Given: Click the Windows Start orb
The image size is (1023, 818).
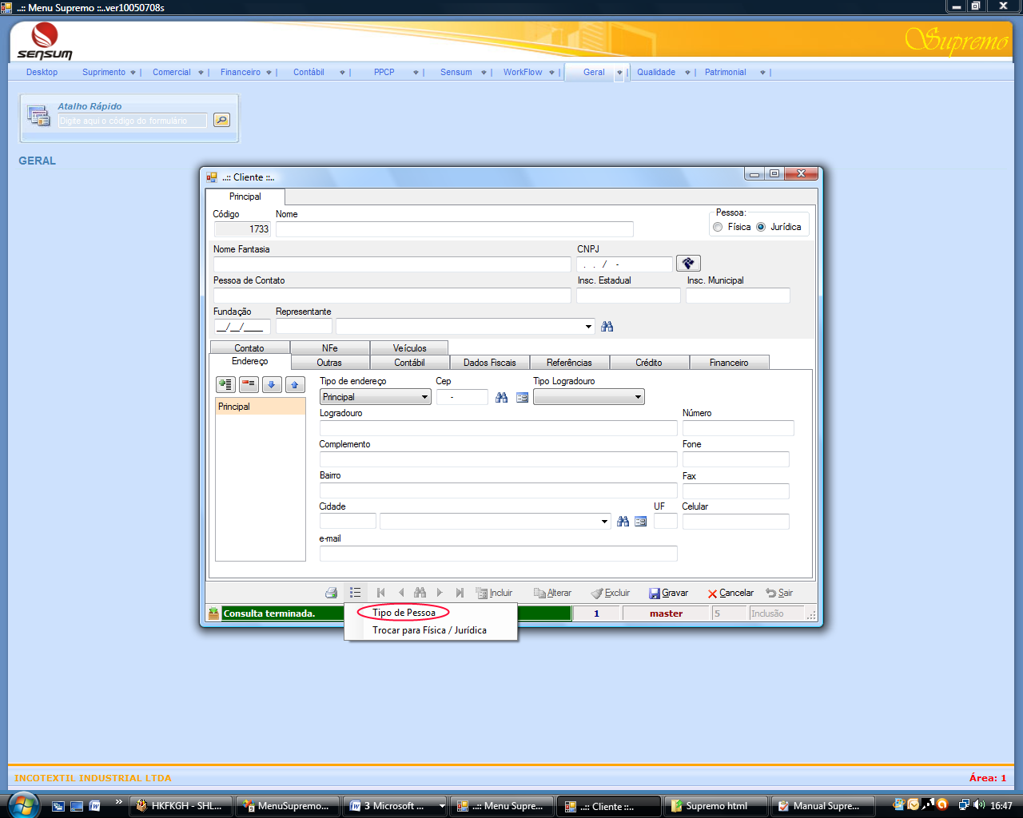Looking at the screenshot, I should (x=22, y=805).
